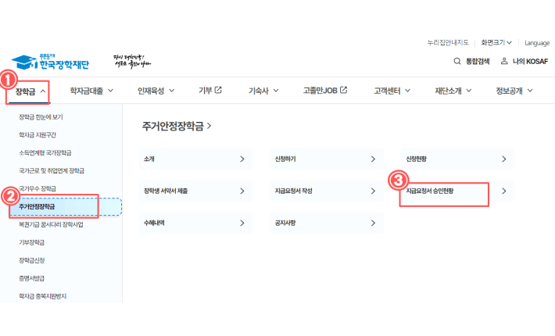Click the handwritten slogan image near logo
Image resolution: width=555 pixels, height=336 pixels.
[131, 62]
